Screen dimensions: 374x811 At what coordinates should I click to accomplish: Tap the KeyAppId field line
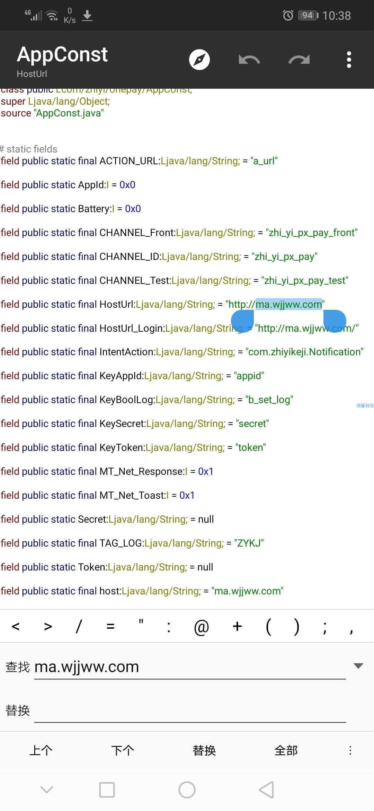pyautogui.click(x=132, y=376)
